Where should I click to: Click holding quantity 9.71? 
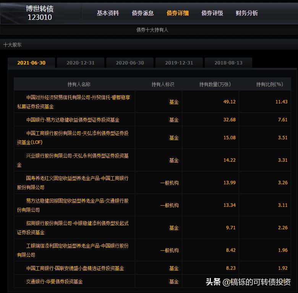tap(231, 227)
